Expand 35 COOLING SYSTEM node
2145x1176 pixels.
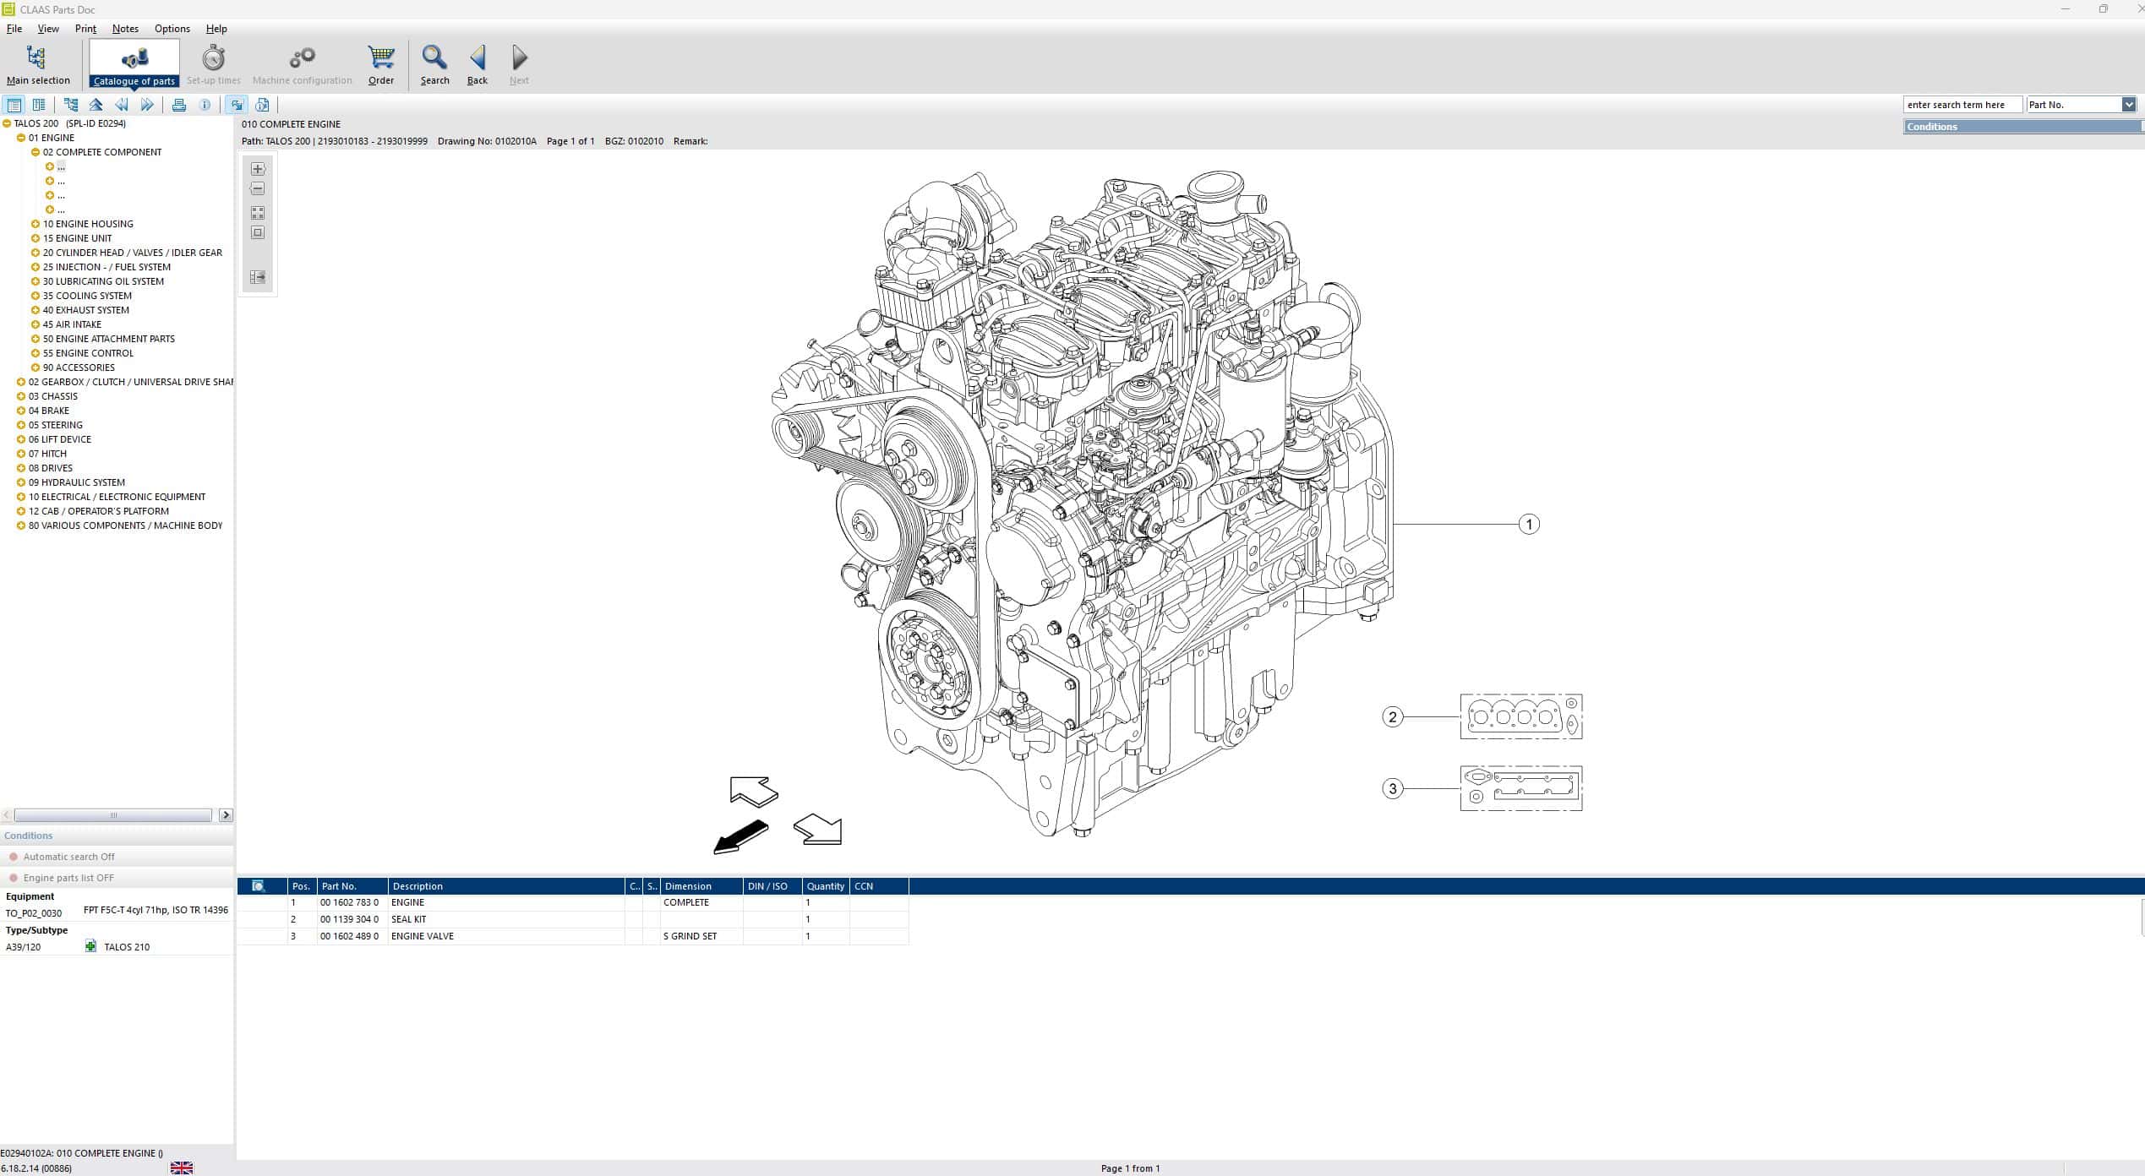35,296
